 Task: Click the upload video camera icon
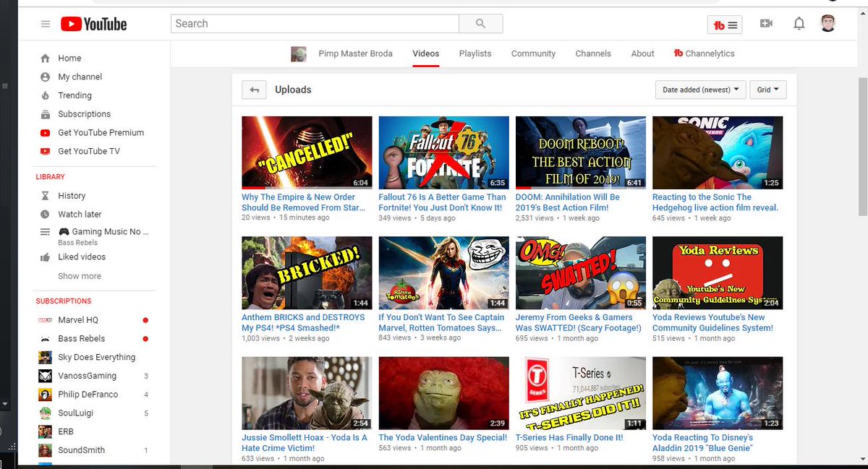click(x=766, y=24)
